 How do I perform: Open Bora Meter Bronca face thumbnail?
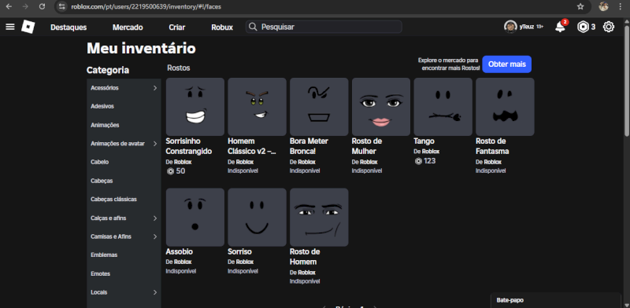319,107
